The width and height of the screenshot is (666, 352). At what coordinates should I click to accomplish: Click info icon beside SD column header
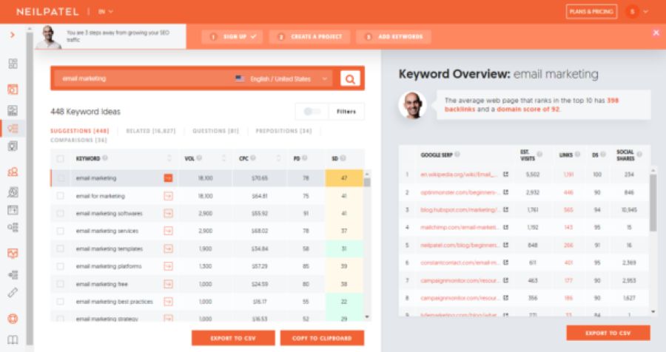pos(343,158)
